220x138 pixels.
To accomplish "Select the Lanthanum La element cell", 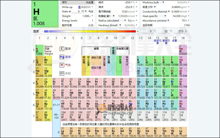I will pos(65,132).
